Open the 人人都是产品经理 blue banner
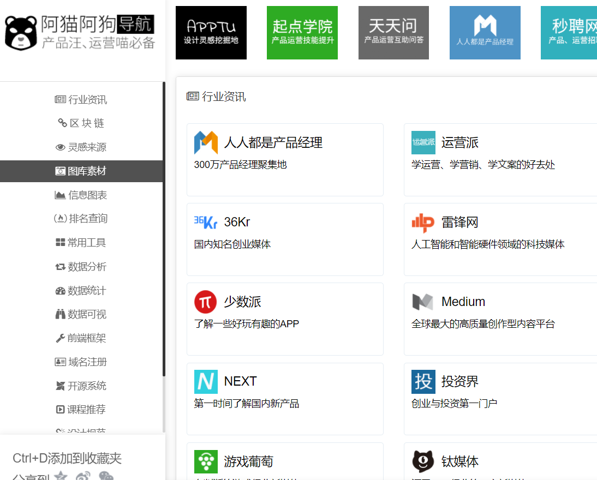 tap(485, 33)
